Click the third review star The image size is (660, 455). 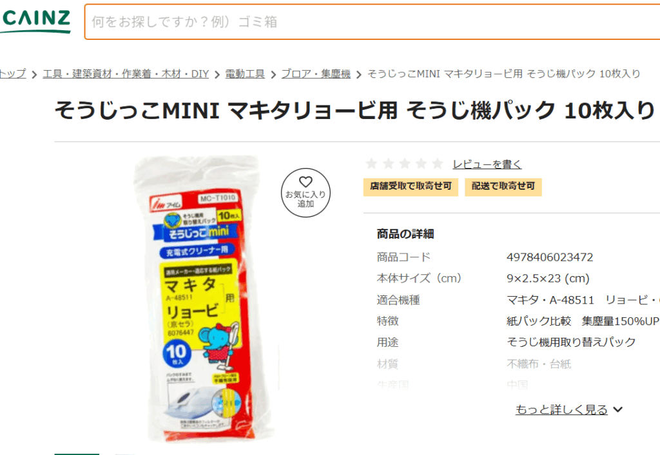click(405, 164)
